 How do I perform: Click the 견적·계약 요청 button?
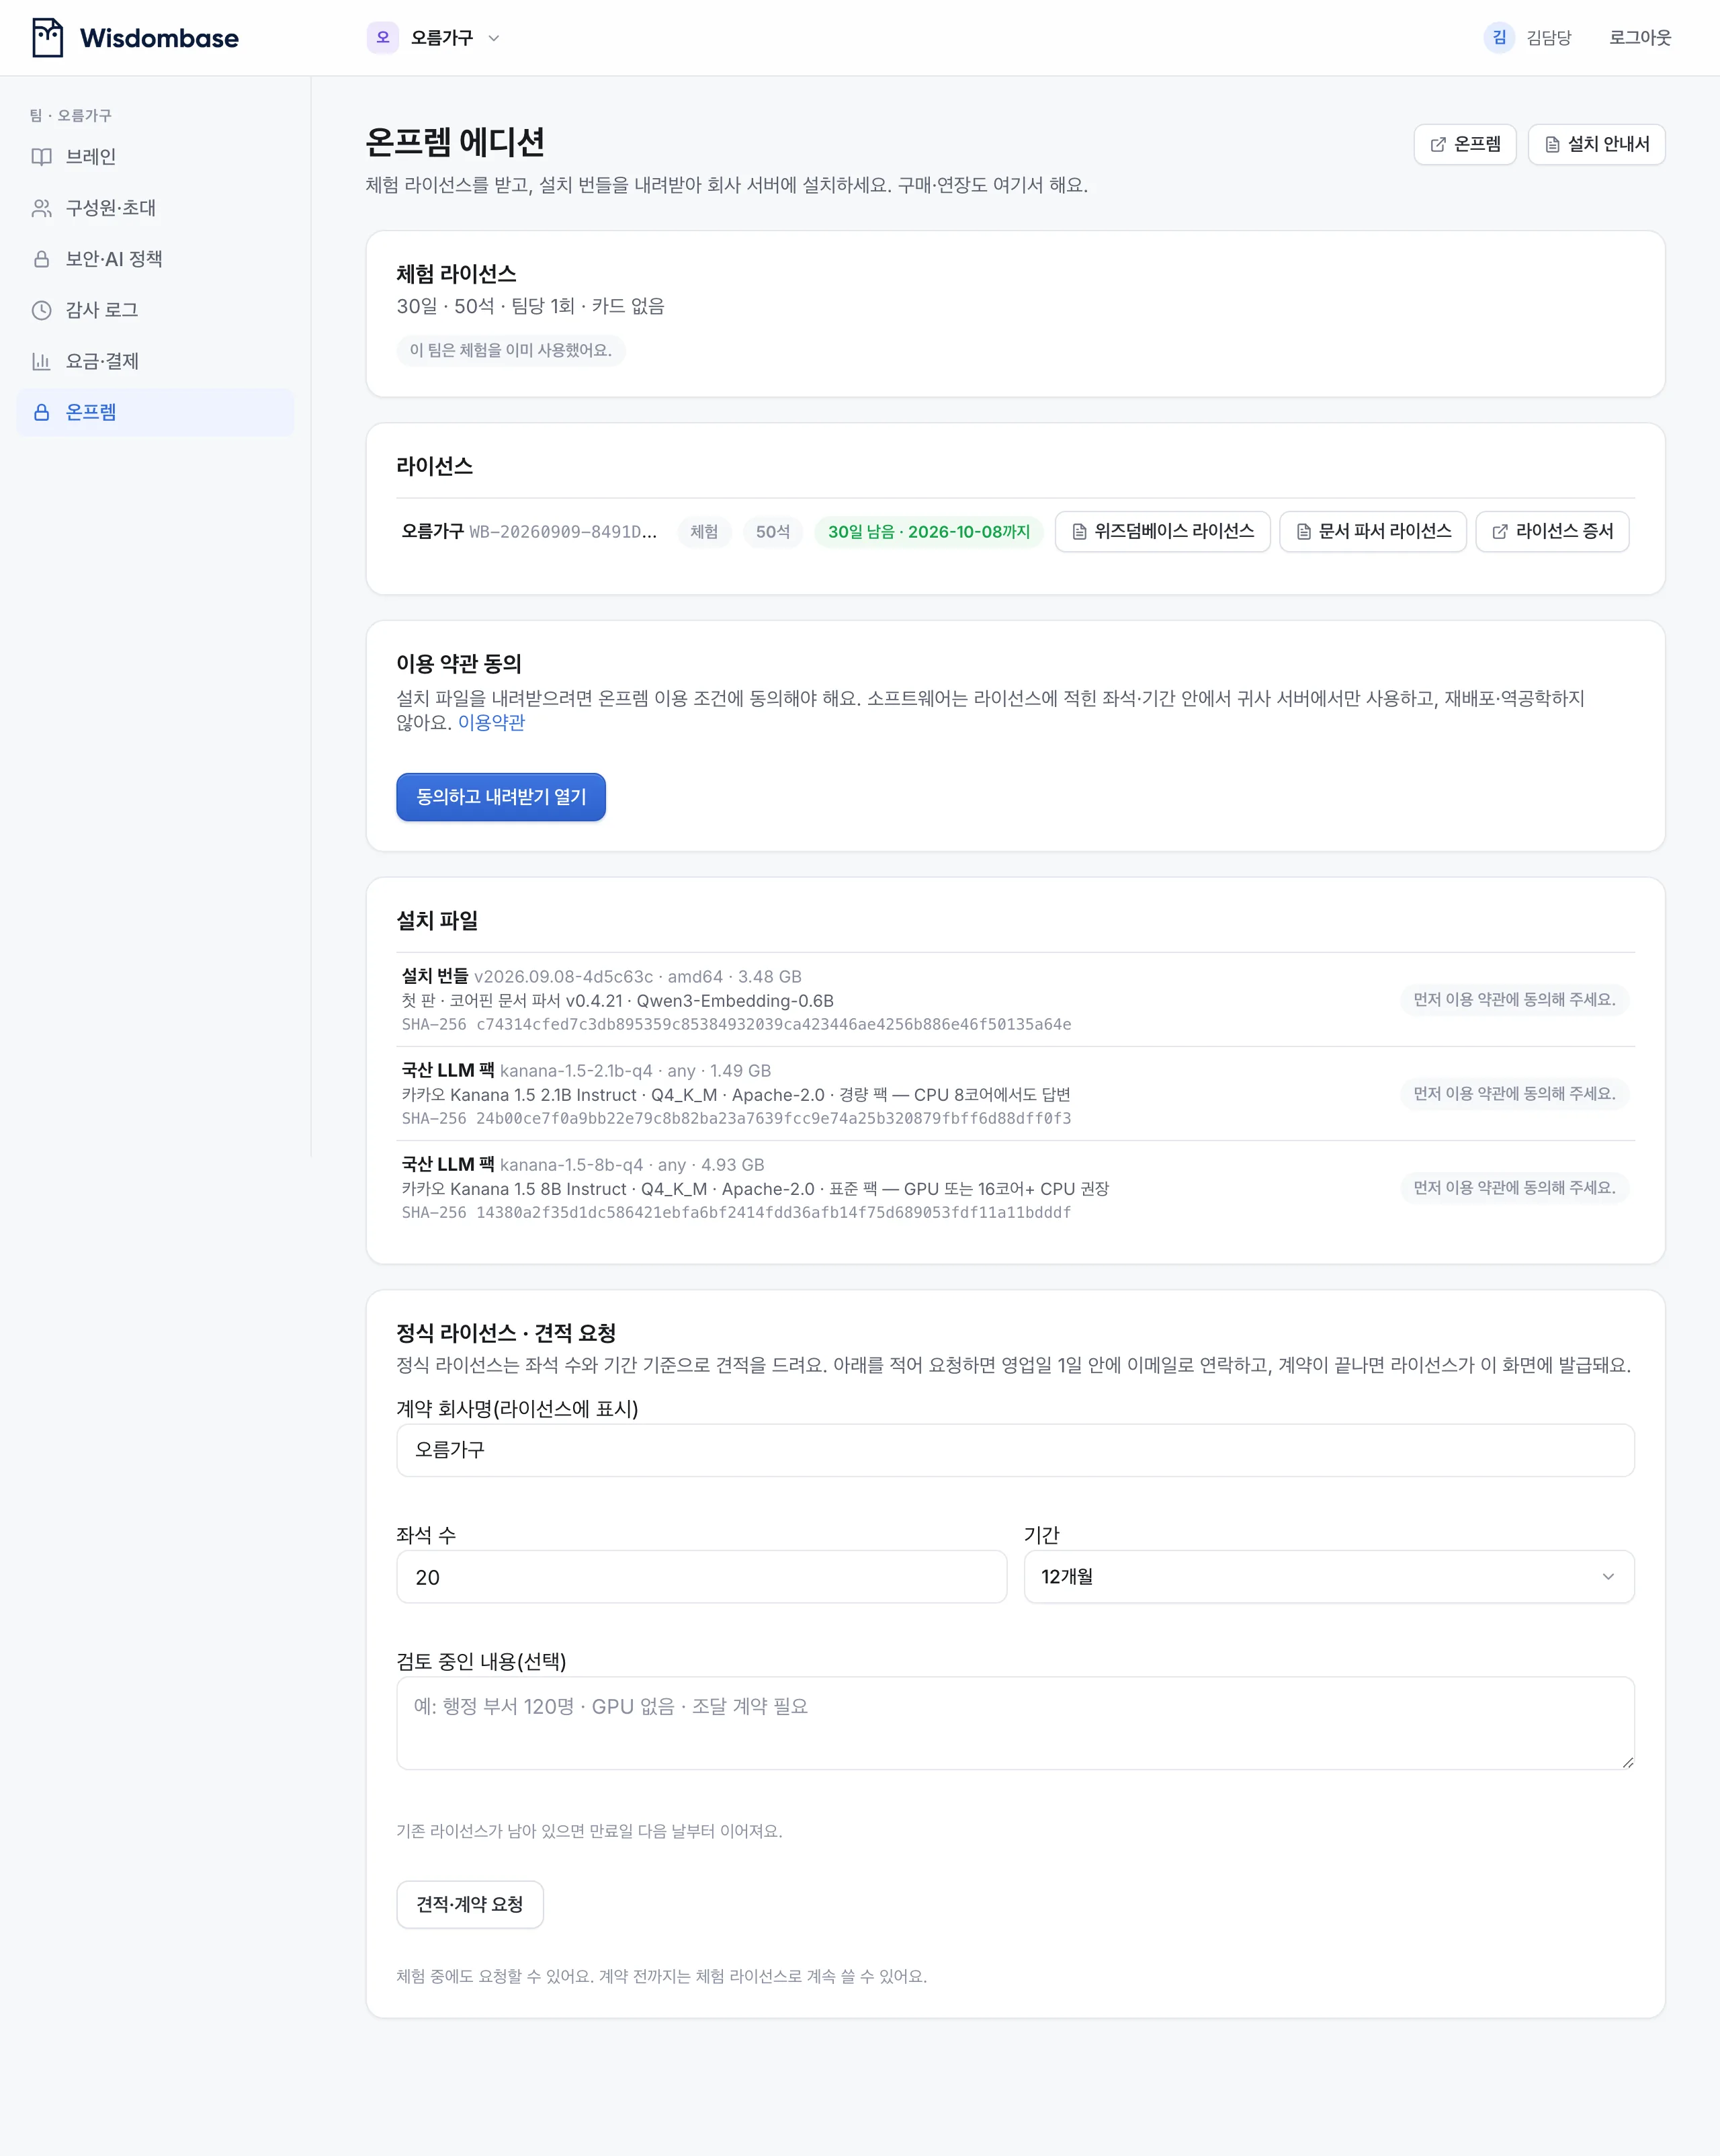pyautogui.click(x=470, y=1904)
